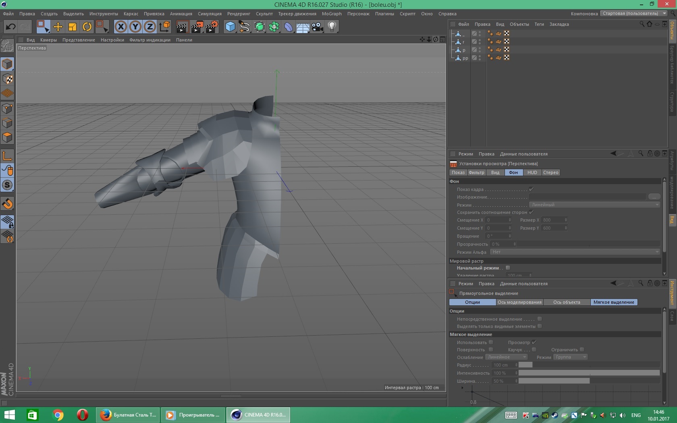Enable Непосредственное выделение checkbox
Screen dimensions: 677x423
pyautogui.click(x=540, y=319)
